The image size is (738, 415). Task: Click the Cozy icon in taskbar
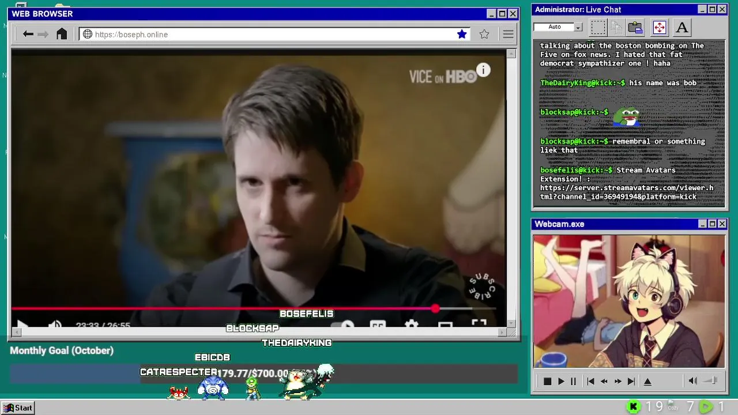tap(673, 406)
